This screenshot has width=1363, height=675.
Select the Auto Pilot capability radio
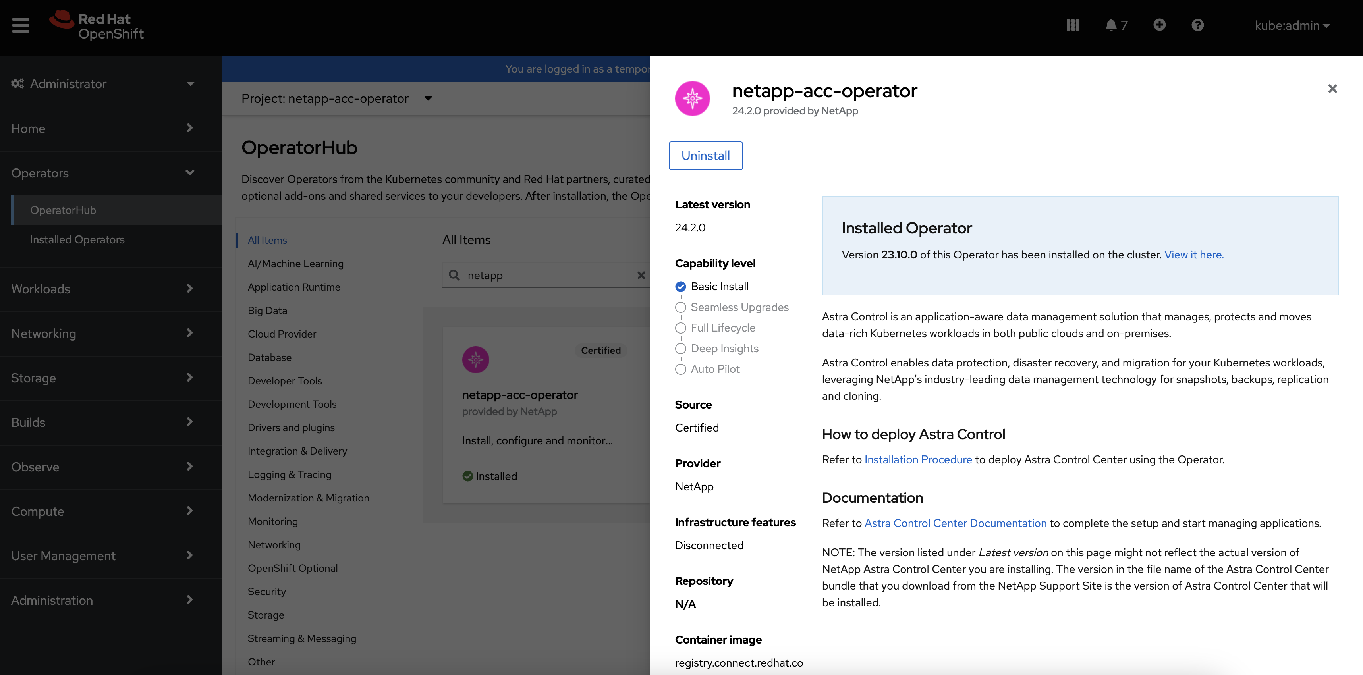click(680, 369)
